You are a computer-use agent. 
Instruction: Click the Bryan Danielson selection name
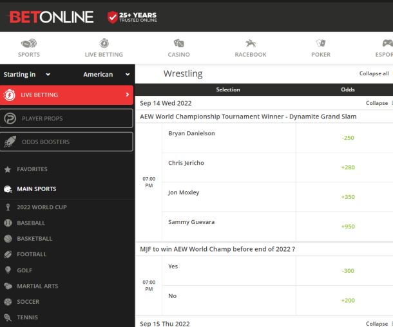191,133
